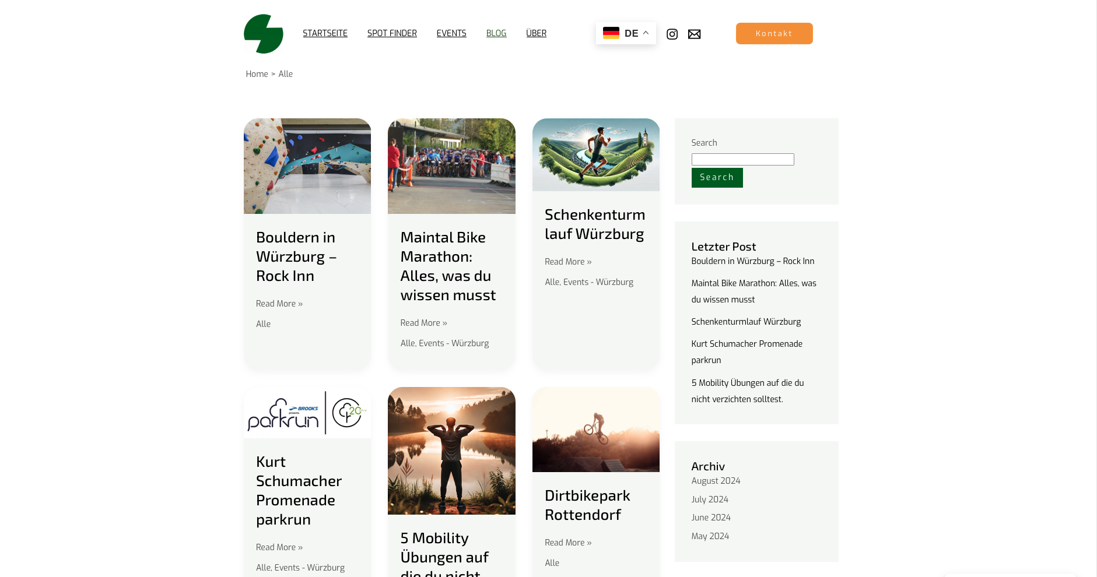The image size is (1097, 577).
Task: Open Kurt Schumacher Promenade parkrun in Letzter Post
Action: tap(746, 352)
